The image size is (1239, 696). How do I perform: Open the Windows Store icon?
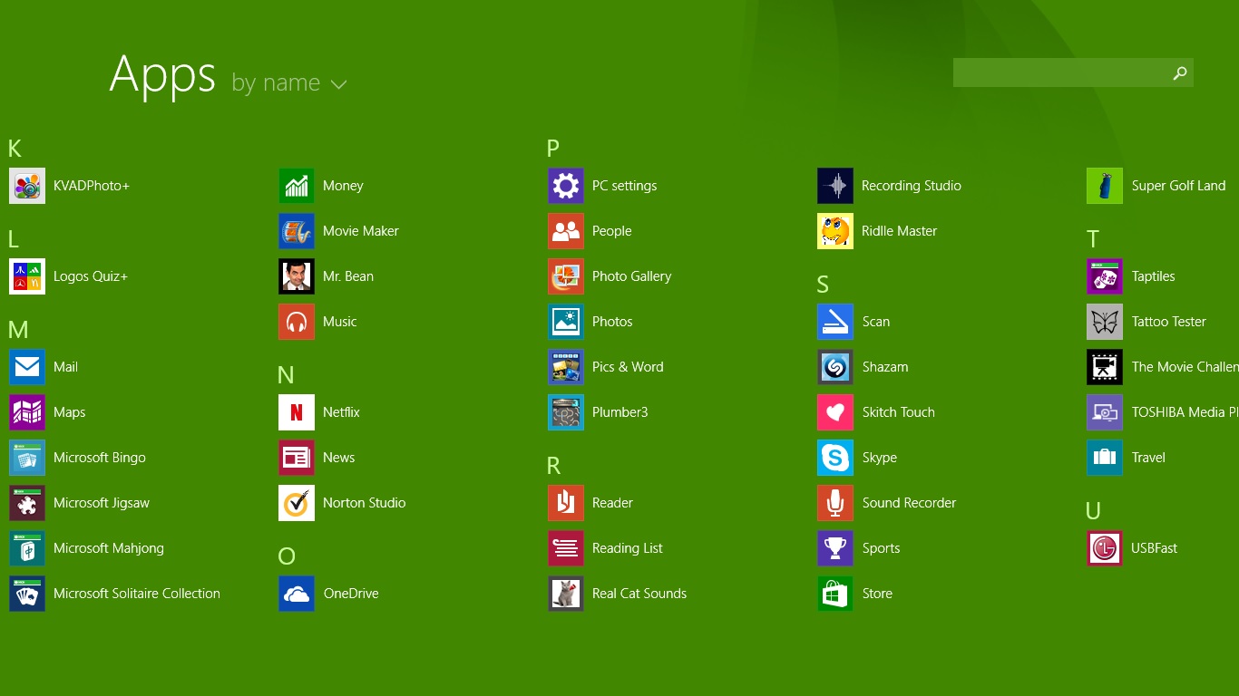click(835, 594)
